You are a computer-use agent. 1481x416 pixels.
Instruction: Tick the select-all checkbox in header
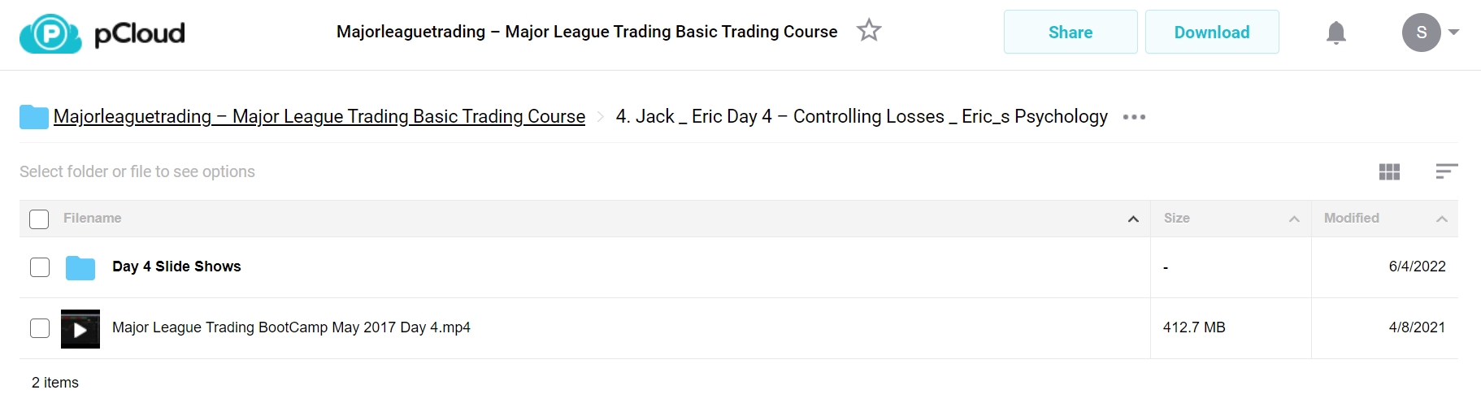(x=39, y=219)
